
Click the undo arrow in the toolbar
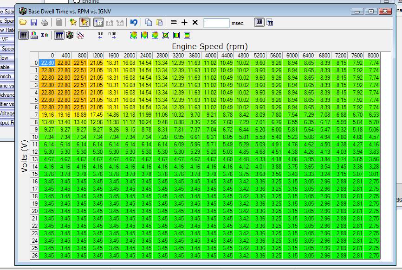134,22
